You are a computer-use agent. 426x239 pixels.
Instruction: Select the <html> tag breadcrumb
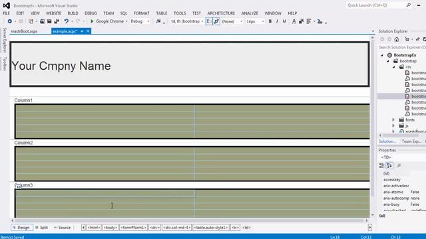(x=94, y=228)
